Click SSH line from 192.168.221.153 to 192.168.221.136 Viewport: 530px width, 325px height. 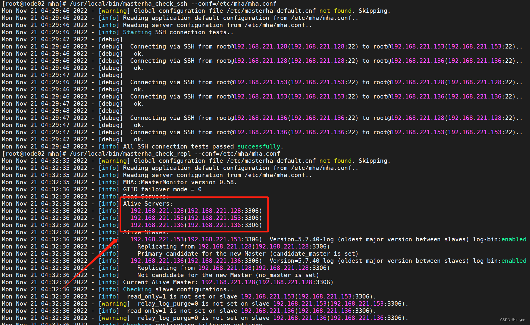coord(262,96)
